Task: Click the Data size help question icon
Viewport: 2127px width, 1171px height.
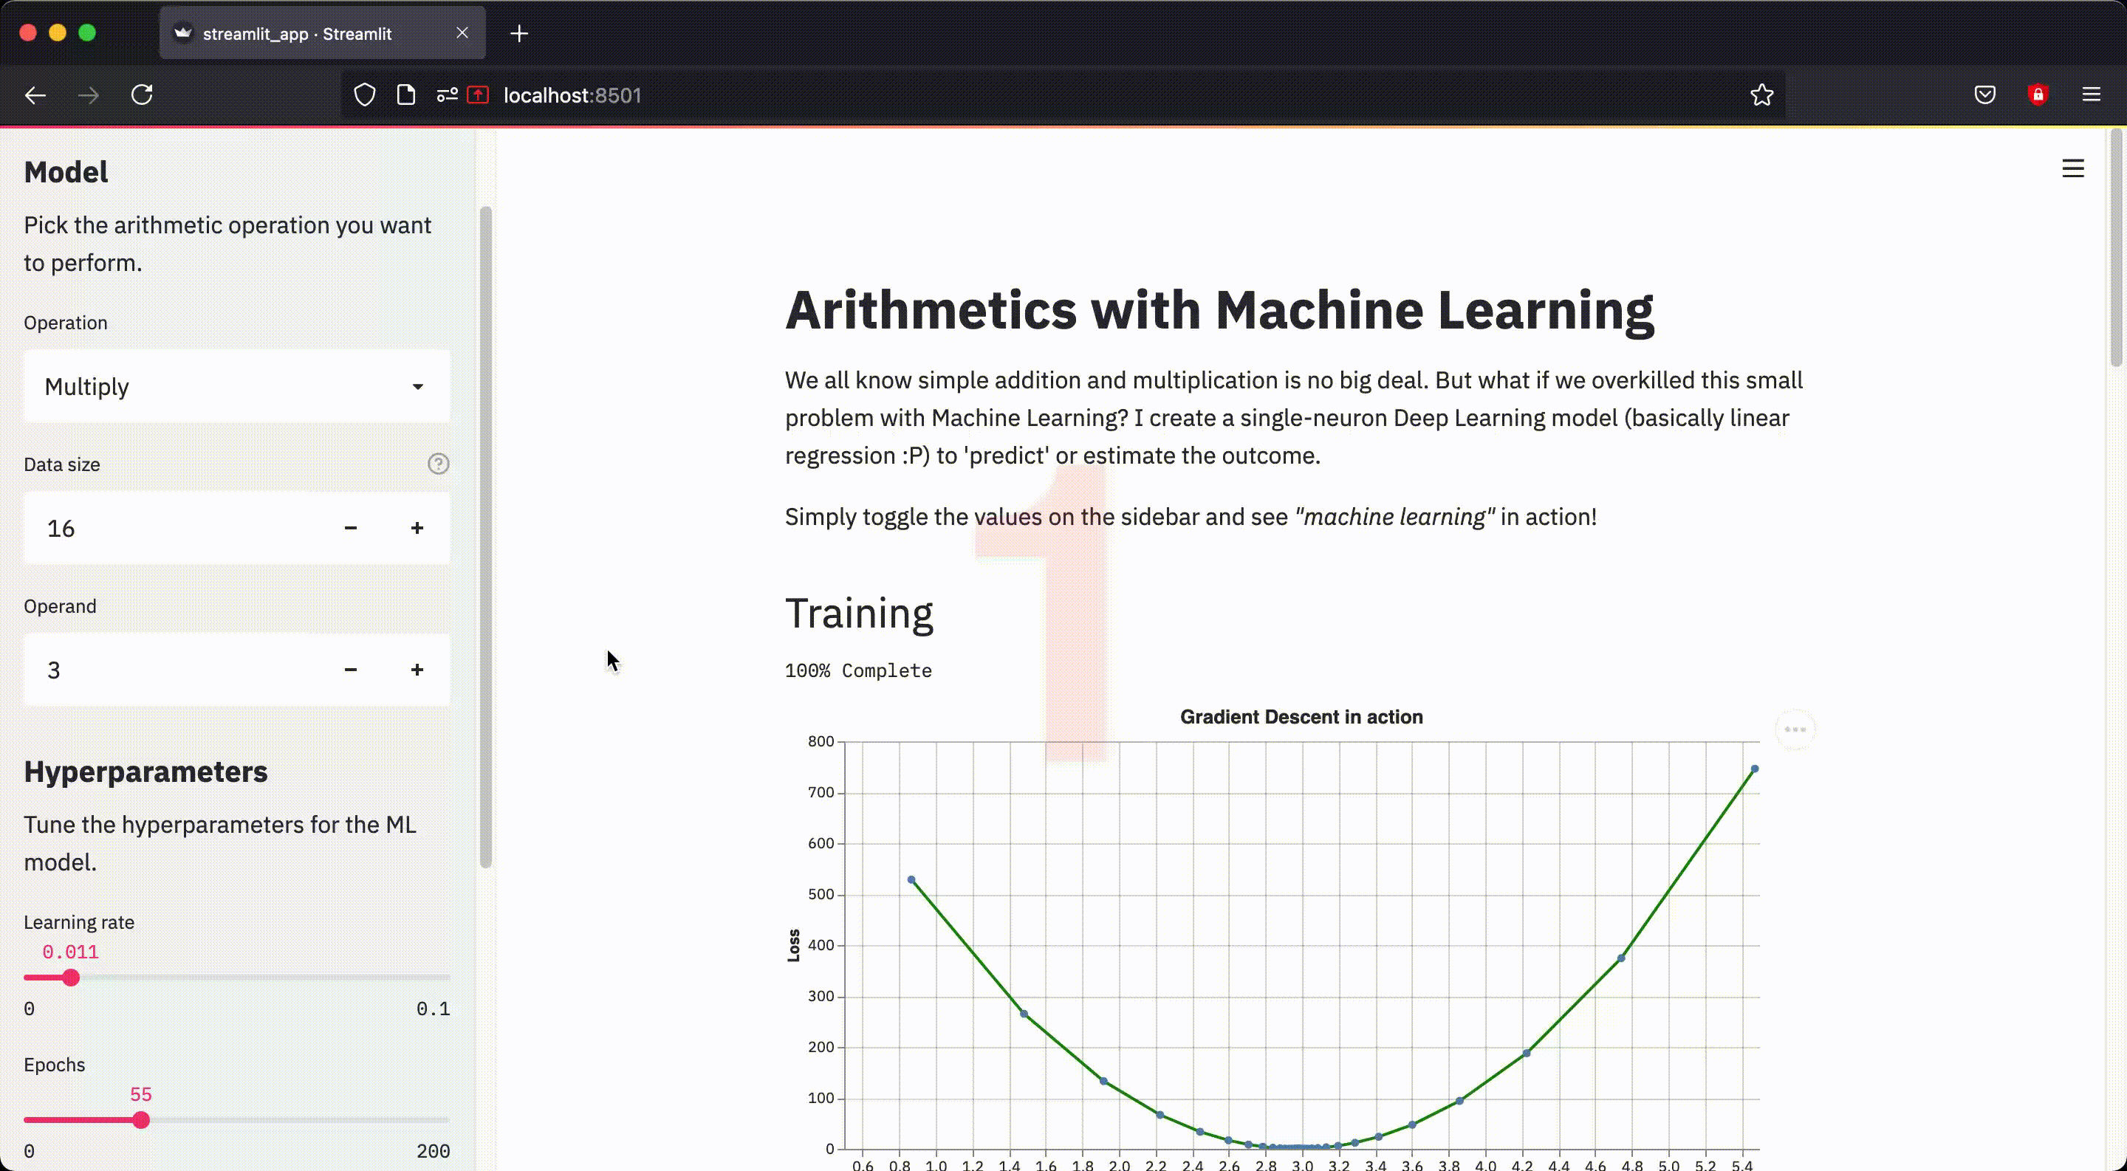Action: [x=439, y=464]
